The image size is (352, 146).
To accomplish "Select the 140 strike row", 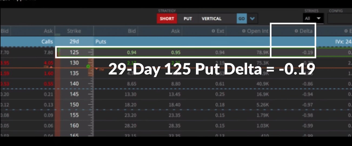I will tap(176, 84).
